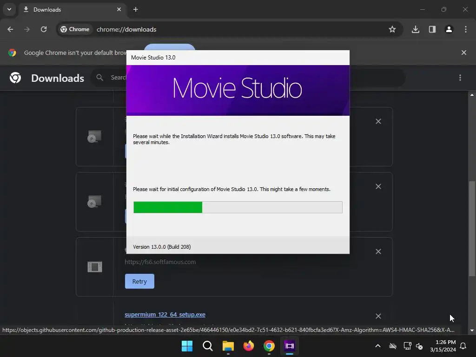
Task: Click the muted volume tray icon
Action: [x=420, y=346]
